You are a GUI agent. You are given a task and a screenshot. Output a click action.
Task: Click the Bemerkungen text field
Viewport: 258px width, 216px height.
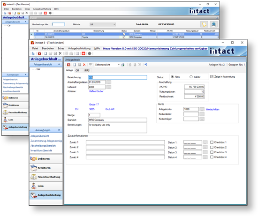pos(118,128)
